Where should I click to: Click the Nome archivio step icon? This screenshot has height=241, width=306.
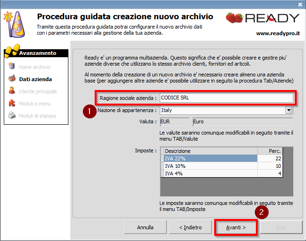point(12,67)
